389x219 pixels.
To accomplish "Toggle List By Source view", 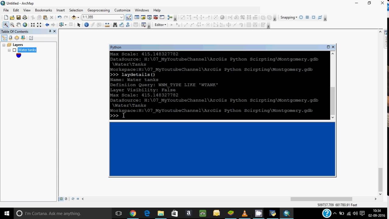I will (x=11, y=38).
